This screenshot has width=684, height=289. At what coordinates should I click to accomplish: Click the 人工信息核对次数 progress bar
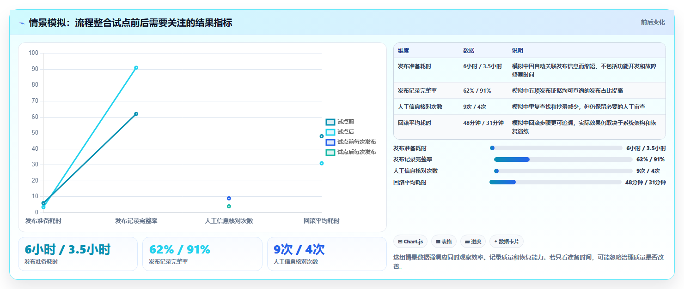pyautogui.click(x=563, y=171)
